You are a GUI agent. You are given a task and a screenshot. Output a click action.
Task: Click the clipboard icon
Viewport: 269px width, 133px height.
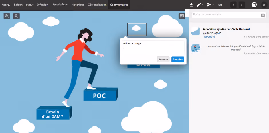click(x=254, y=5)
